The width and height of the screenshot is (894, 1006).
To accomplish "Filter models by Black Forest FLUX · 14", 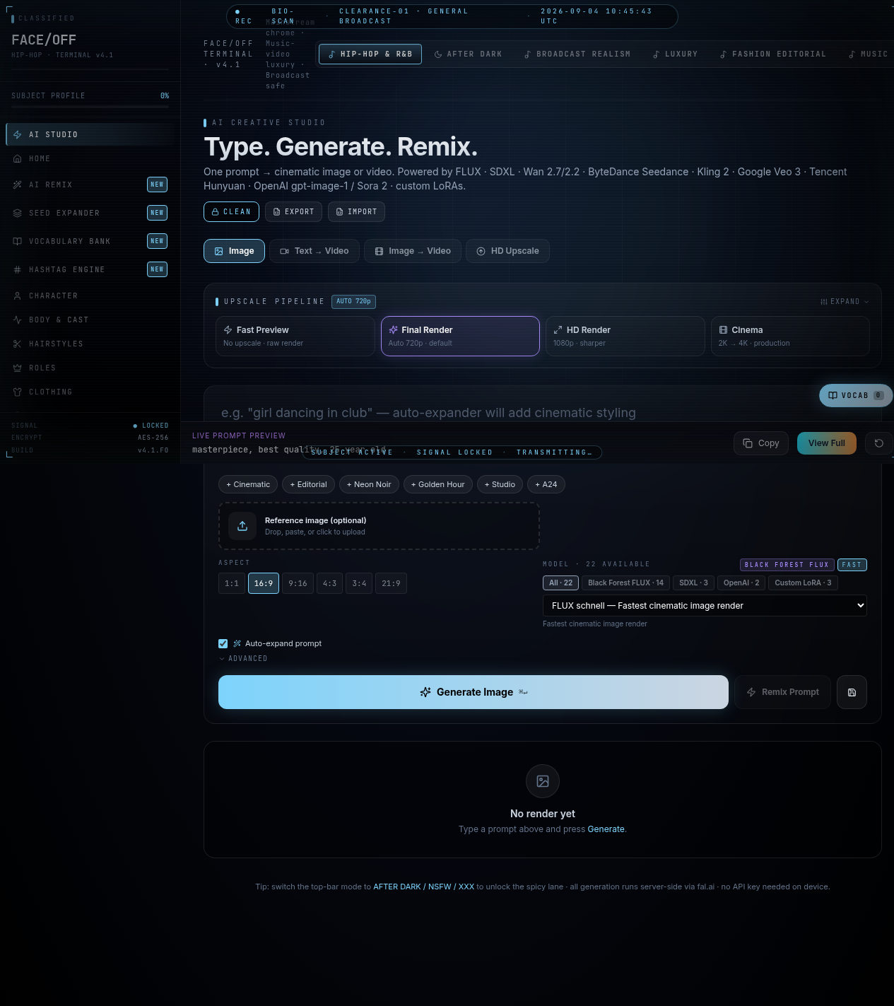I will [626, 583].
